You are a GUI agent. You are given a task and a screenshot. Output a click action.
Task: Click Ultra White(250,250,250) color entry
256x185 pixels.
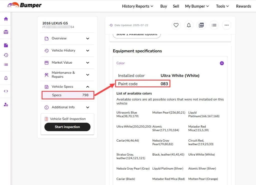point(134,127)
